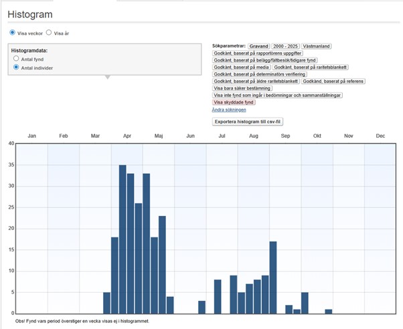The height and width of the screenshot is (329, 403).
Task: Click "Godkänt, baserat på referens" tag
Action: click(x=333, y=81)
